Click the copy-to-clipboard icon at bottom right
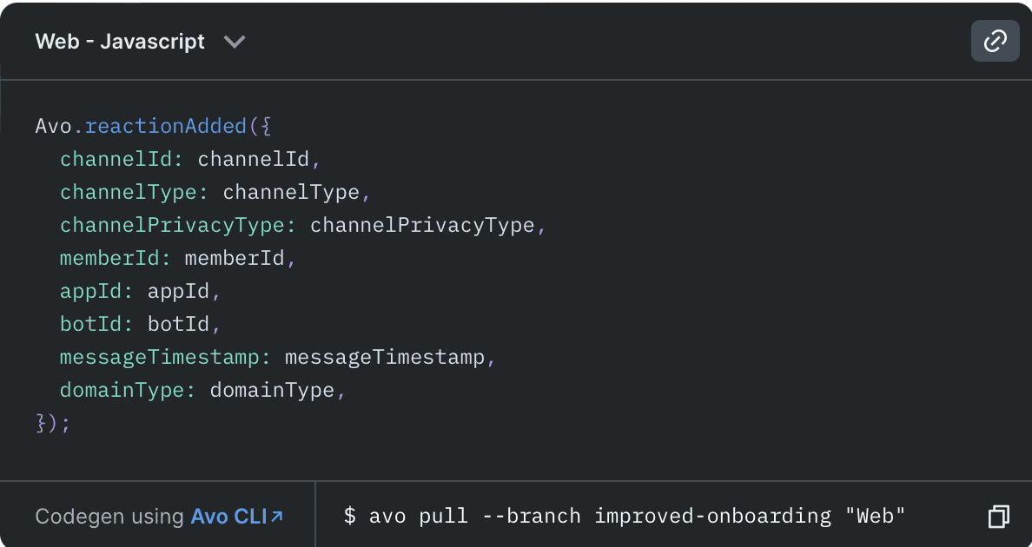 (997, 515)
